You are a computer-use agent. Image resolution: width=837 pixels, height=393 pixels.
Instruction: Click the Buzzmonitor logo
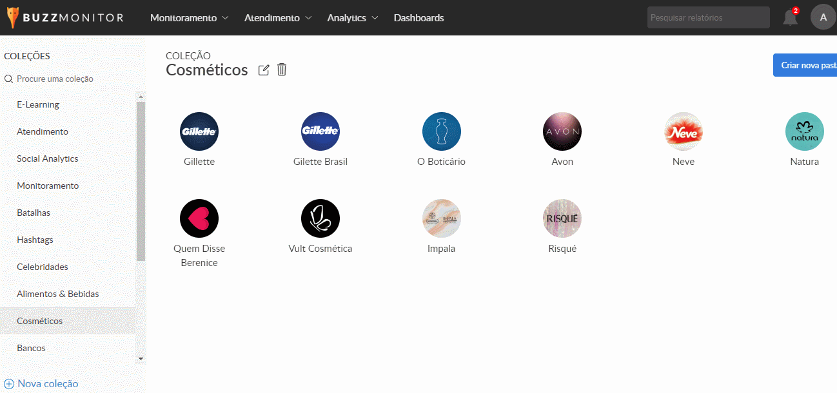(x=65, y=17)
